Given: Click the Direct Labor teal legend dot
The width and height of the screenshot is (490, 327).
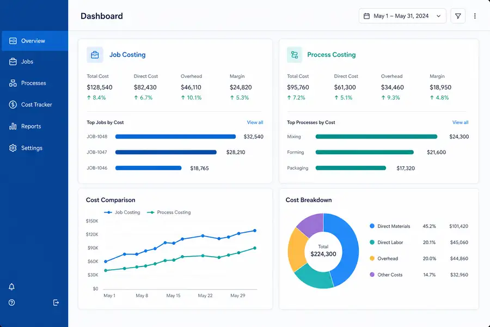Looking at the screenshot, I should [x=372, y=242].
